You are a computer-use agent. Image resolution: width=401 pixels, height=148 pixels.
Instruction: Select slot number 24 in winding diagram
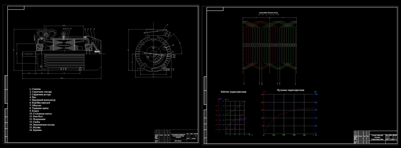(295, 45)
